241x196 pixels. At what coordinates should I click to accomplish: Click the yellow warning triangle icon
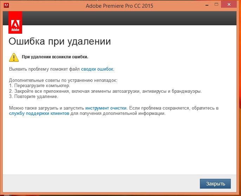tap(14, 58)
